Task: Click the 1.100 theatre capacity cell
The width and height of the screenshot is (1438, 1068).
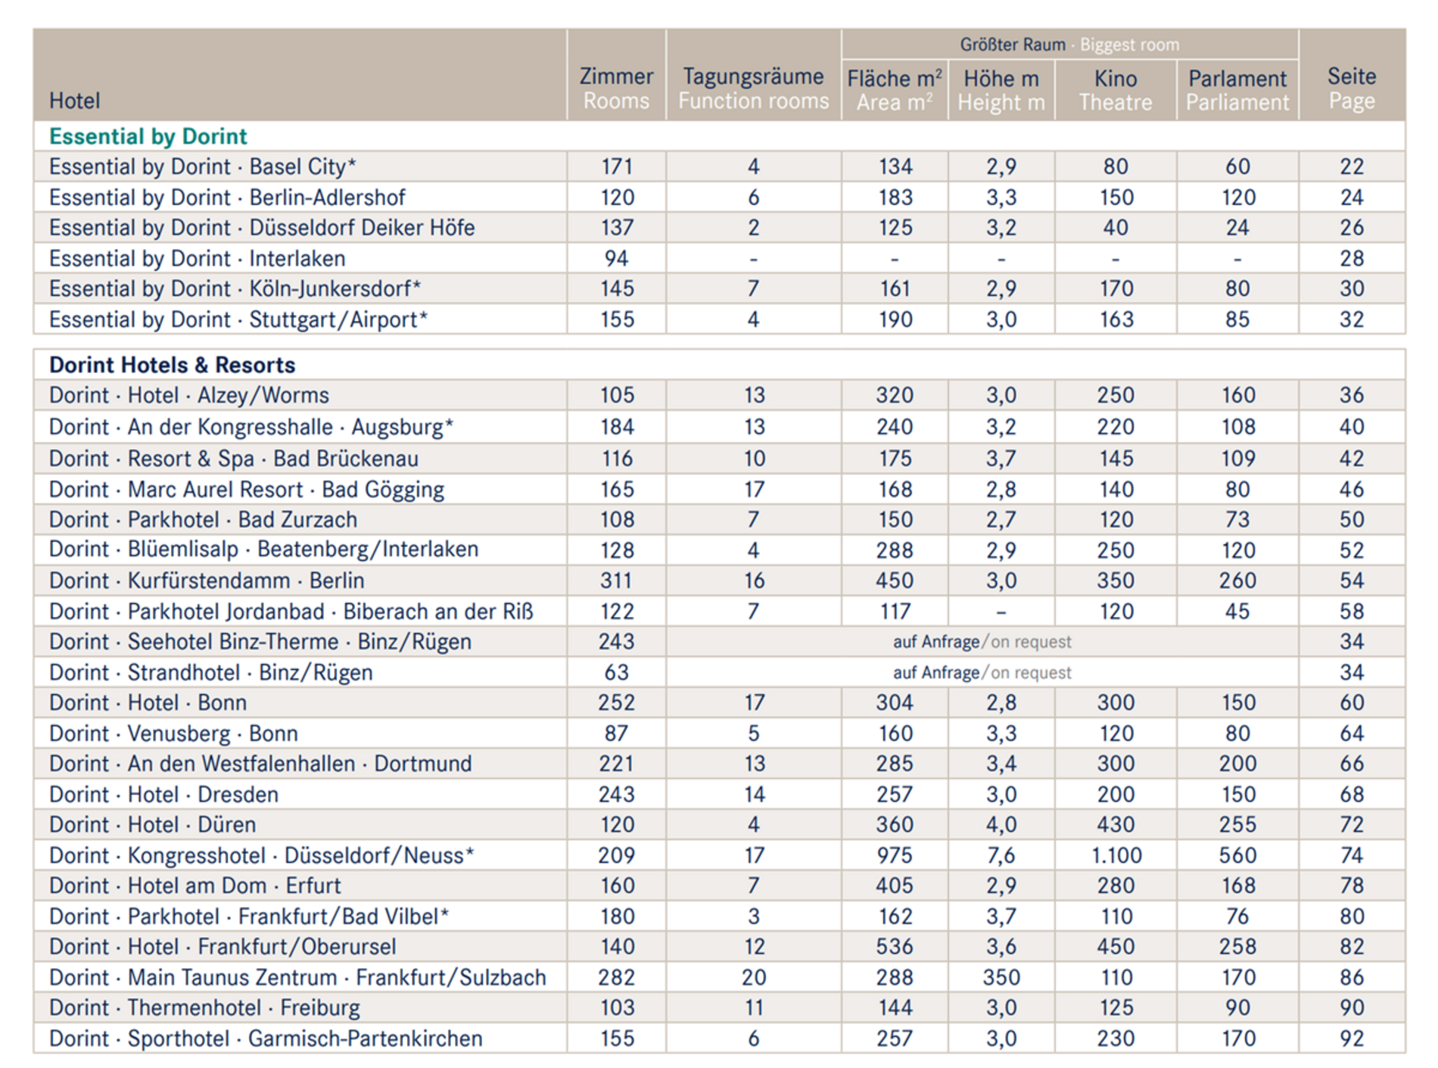Action: (1116, 855)
